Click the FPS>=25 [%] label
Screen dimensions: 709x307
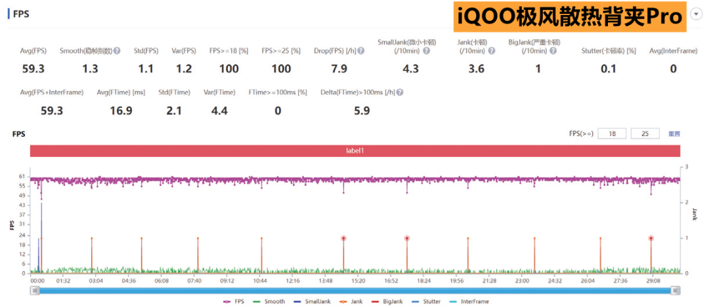281,51
